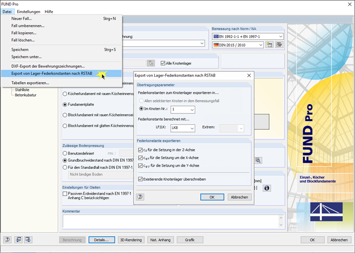The height and width of the screenshot is (253, 355).
Task: Click OK in the export dialog
Action: pos(212,197)
